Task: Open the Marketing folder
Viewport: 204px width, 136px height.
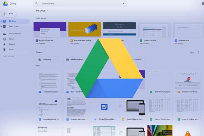Action: tap(49, 59)
